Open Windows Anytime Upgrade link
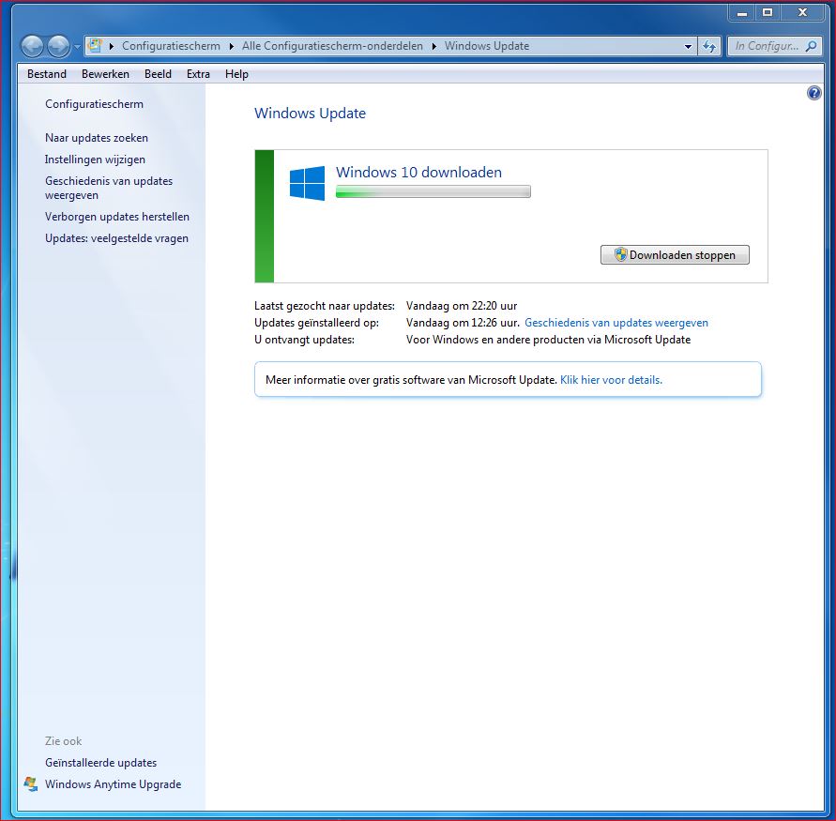836x821 pixels. (113, 784)
